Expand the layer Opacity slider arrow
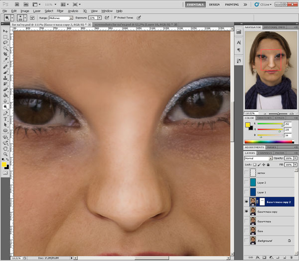The width and height of the screenshot is (299, 261). (294, 158)
